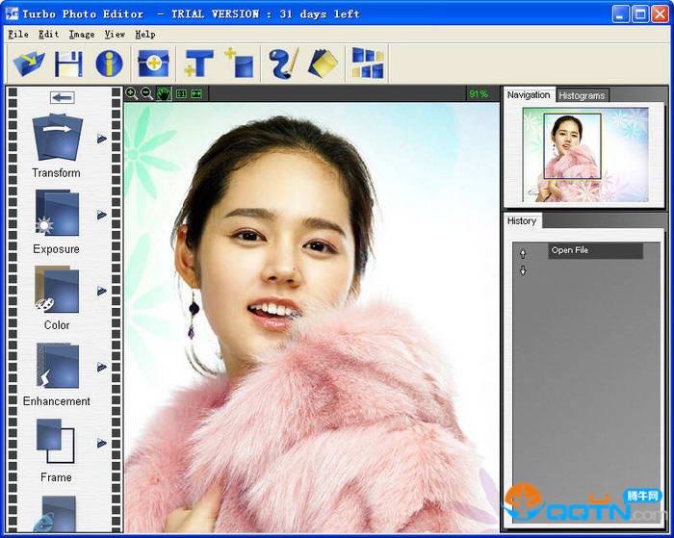Click the back arrow in sidebar

pyautogui.click(x=63, y=97)
